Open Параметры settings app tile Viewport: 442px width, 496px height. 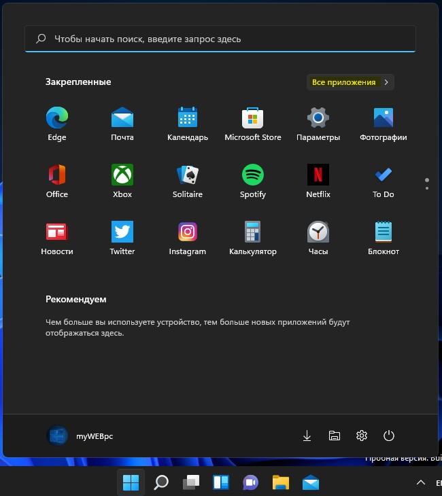[x=318, y=124]
